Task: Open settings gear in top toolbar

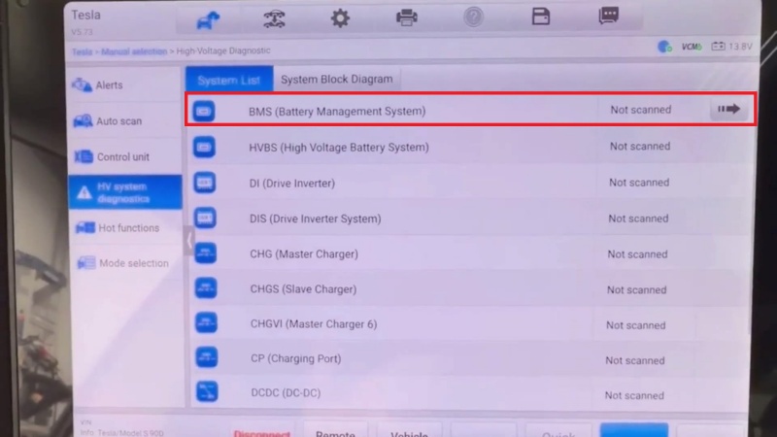Action: pyautogui.click(x=340, y=18)
